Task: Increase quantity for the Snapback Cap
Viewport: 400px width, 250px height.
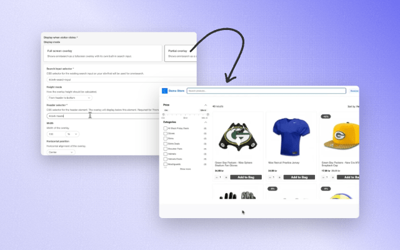Action: tap(332, 177)
